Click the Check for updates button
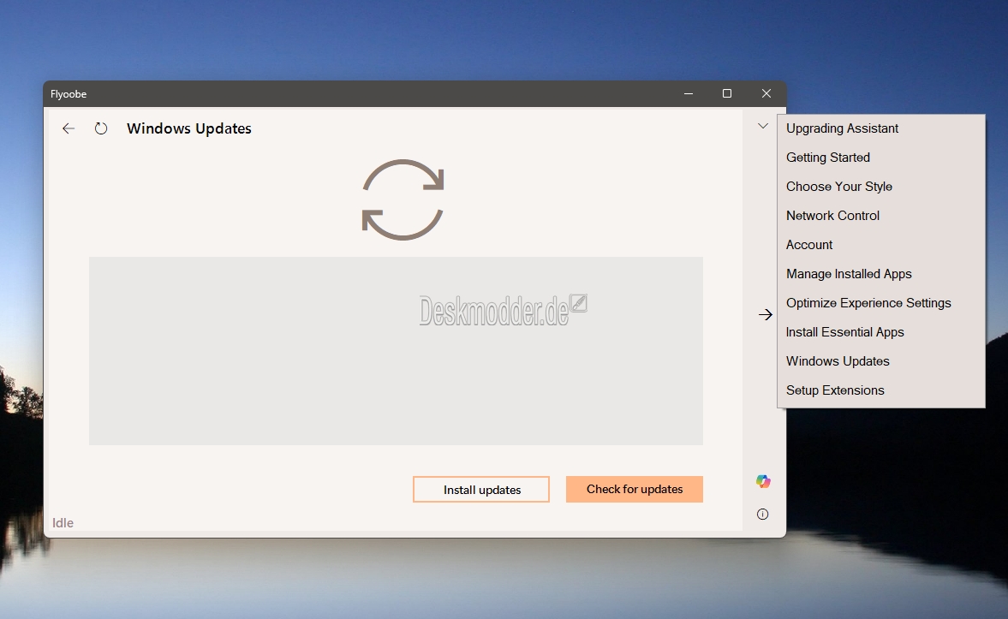This screenshot has width=1008, height=619. (635, 489)
